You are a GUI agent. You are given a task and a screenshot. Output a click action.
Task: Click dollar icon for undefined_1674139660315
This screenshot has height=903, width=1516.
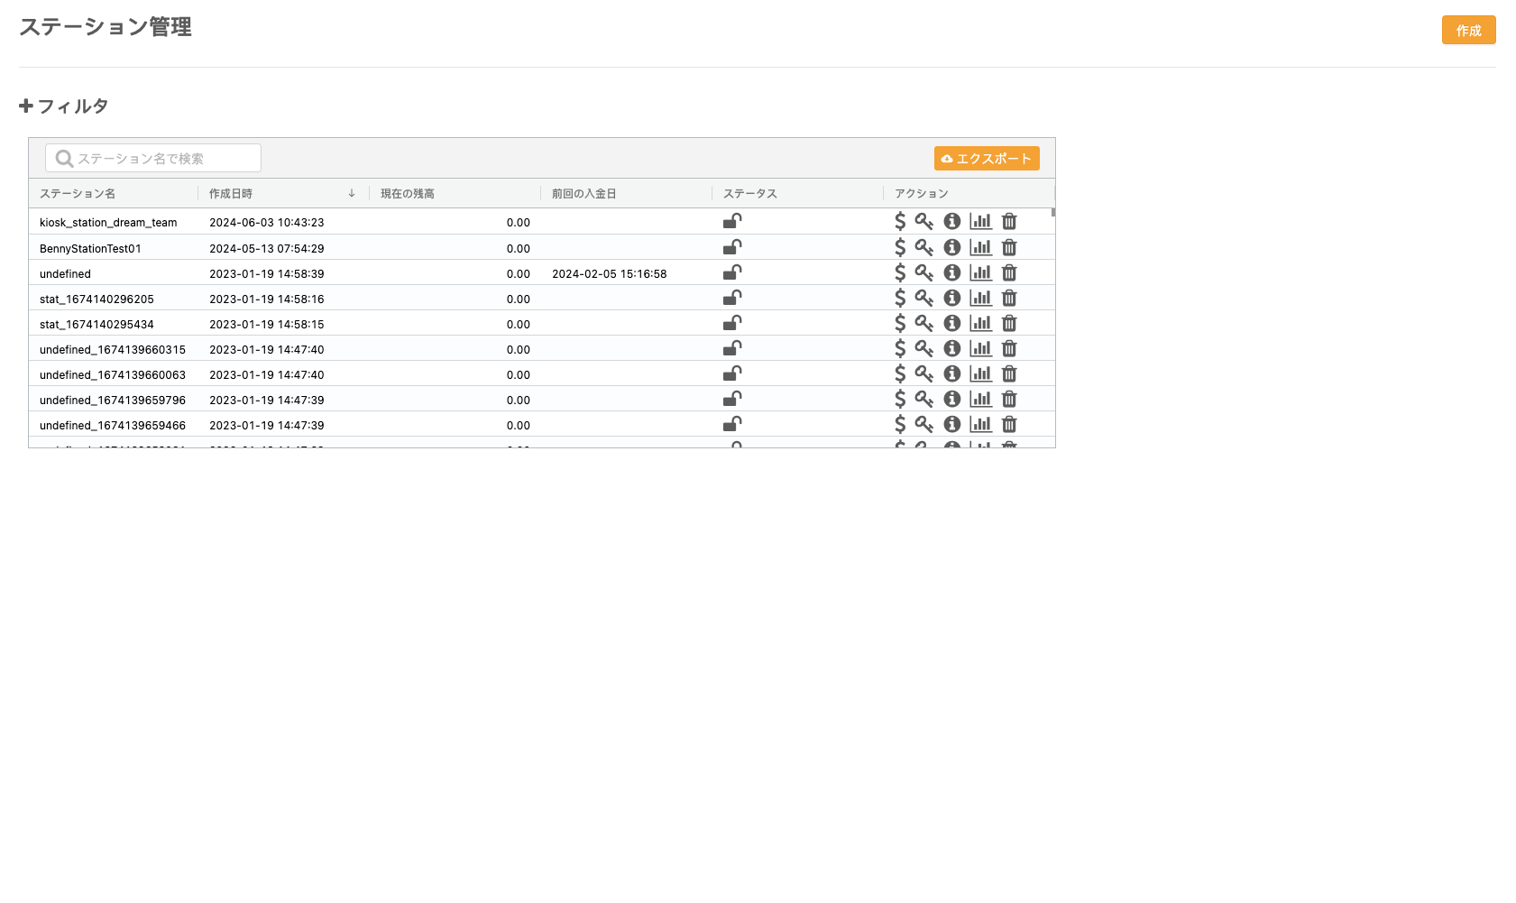(899, 348)
